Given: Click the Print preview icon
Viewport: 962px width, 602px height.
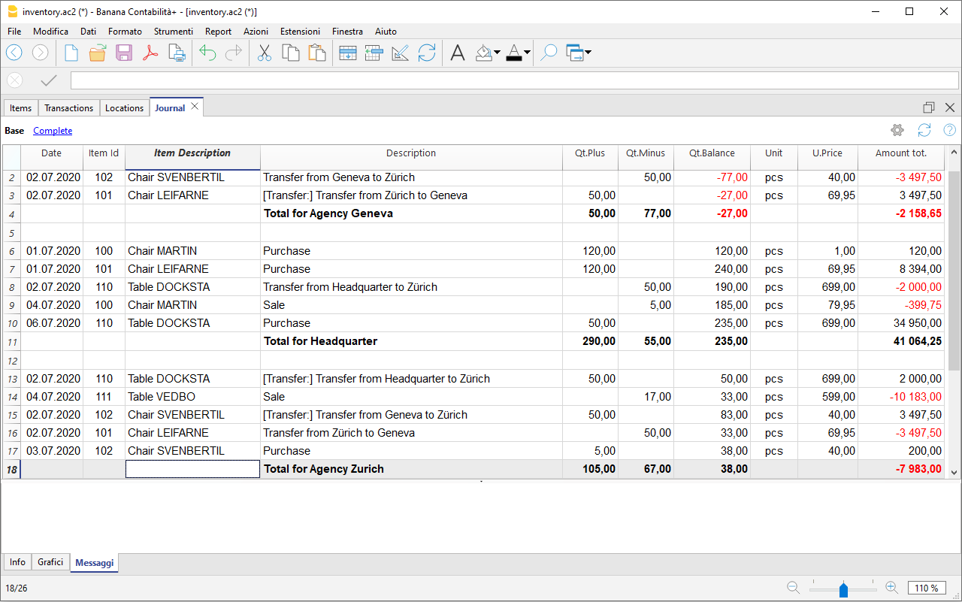Looking at the screenshot, I should 177,53.
